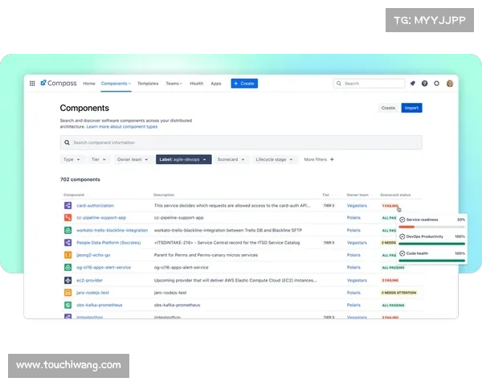Open the notifications icon in top bar

(x=413, y=84)
